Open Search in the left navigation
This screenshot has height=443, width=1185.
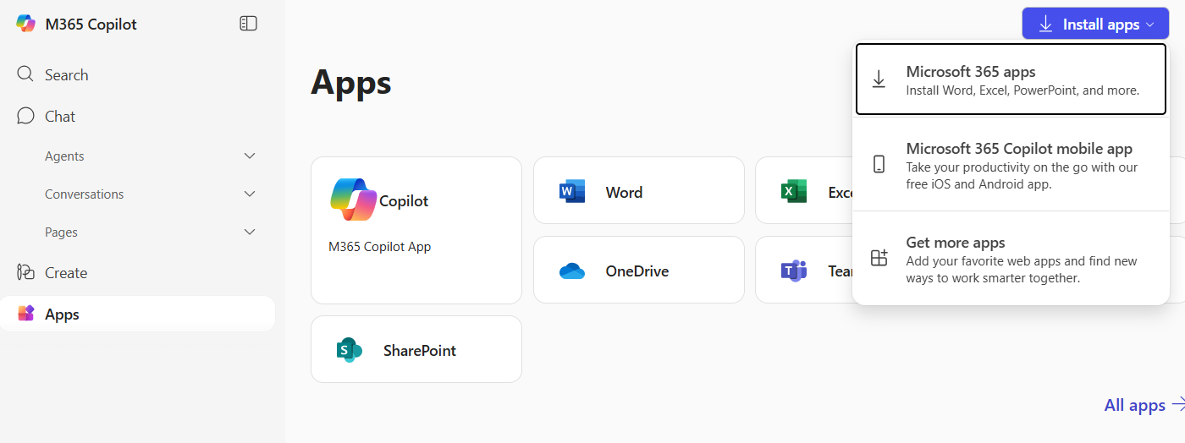point(137,74)
